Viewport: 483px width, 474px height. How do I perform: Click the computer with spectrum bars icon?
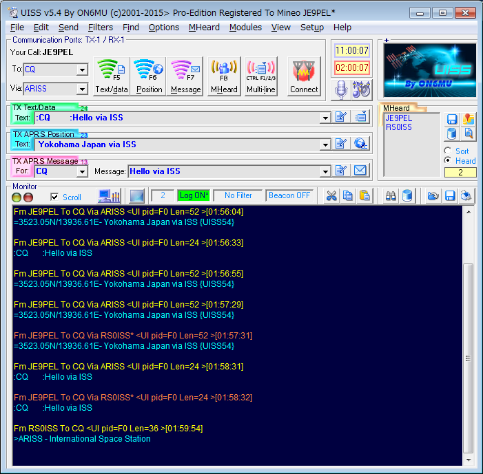[x=109, y=196]
